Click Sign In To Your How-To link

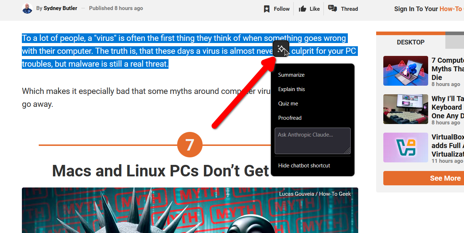coord(429,9)
